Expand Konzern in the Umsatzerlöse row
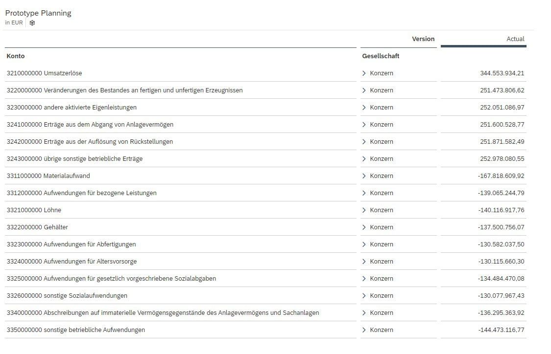This screenshot has width=551, height=354. coord(364,73)
